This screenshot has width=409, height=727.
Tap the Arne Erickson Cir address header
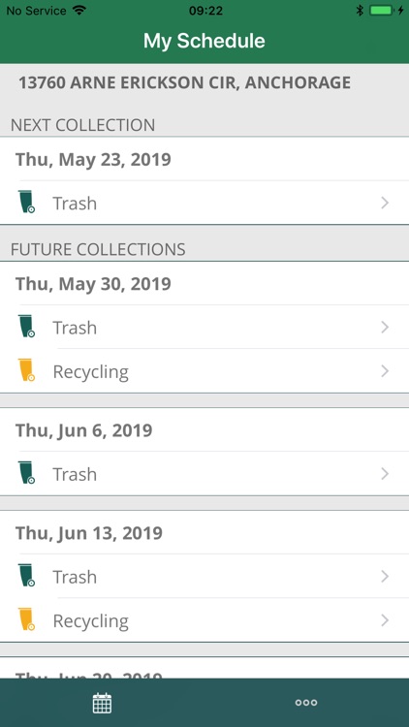[184, 82]
